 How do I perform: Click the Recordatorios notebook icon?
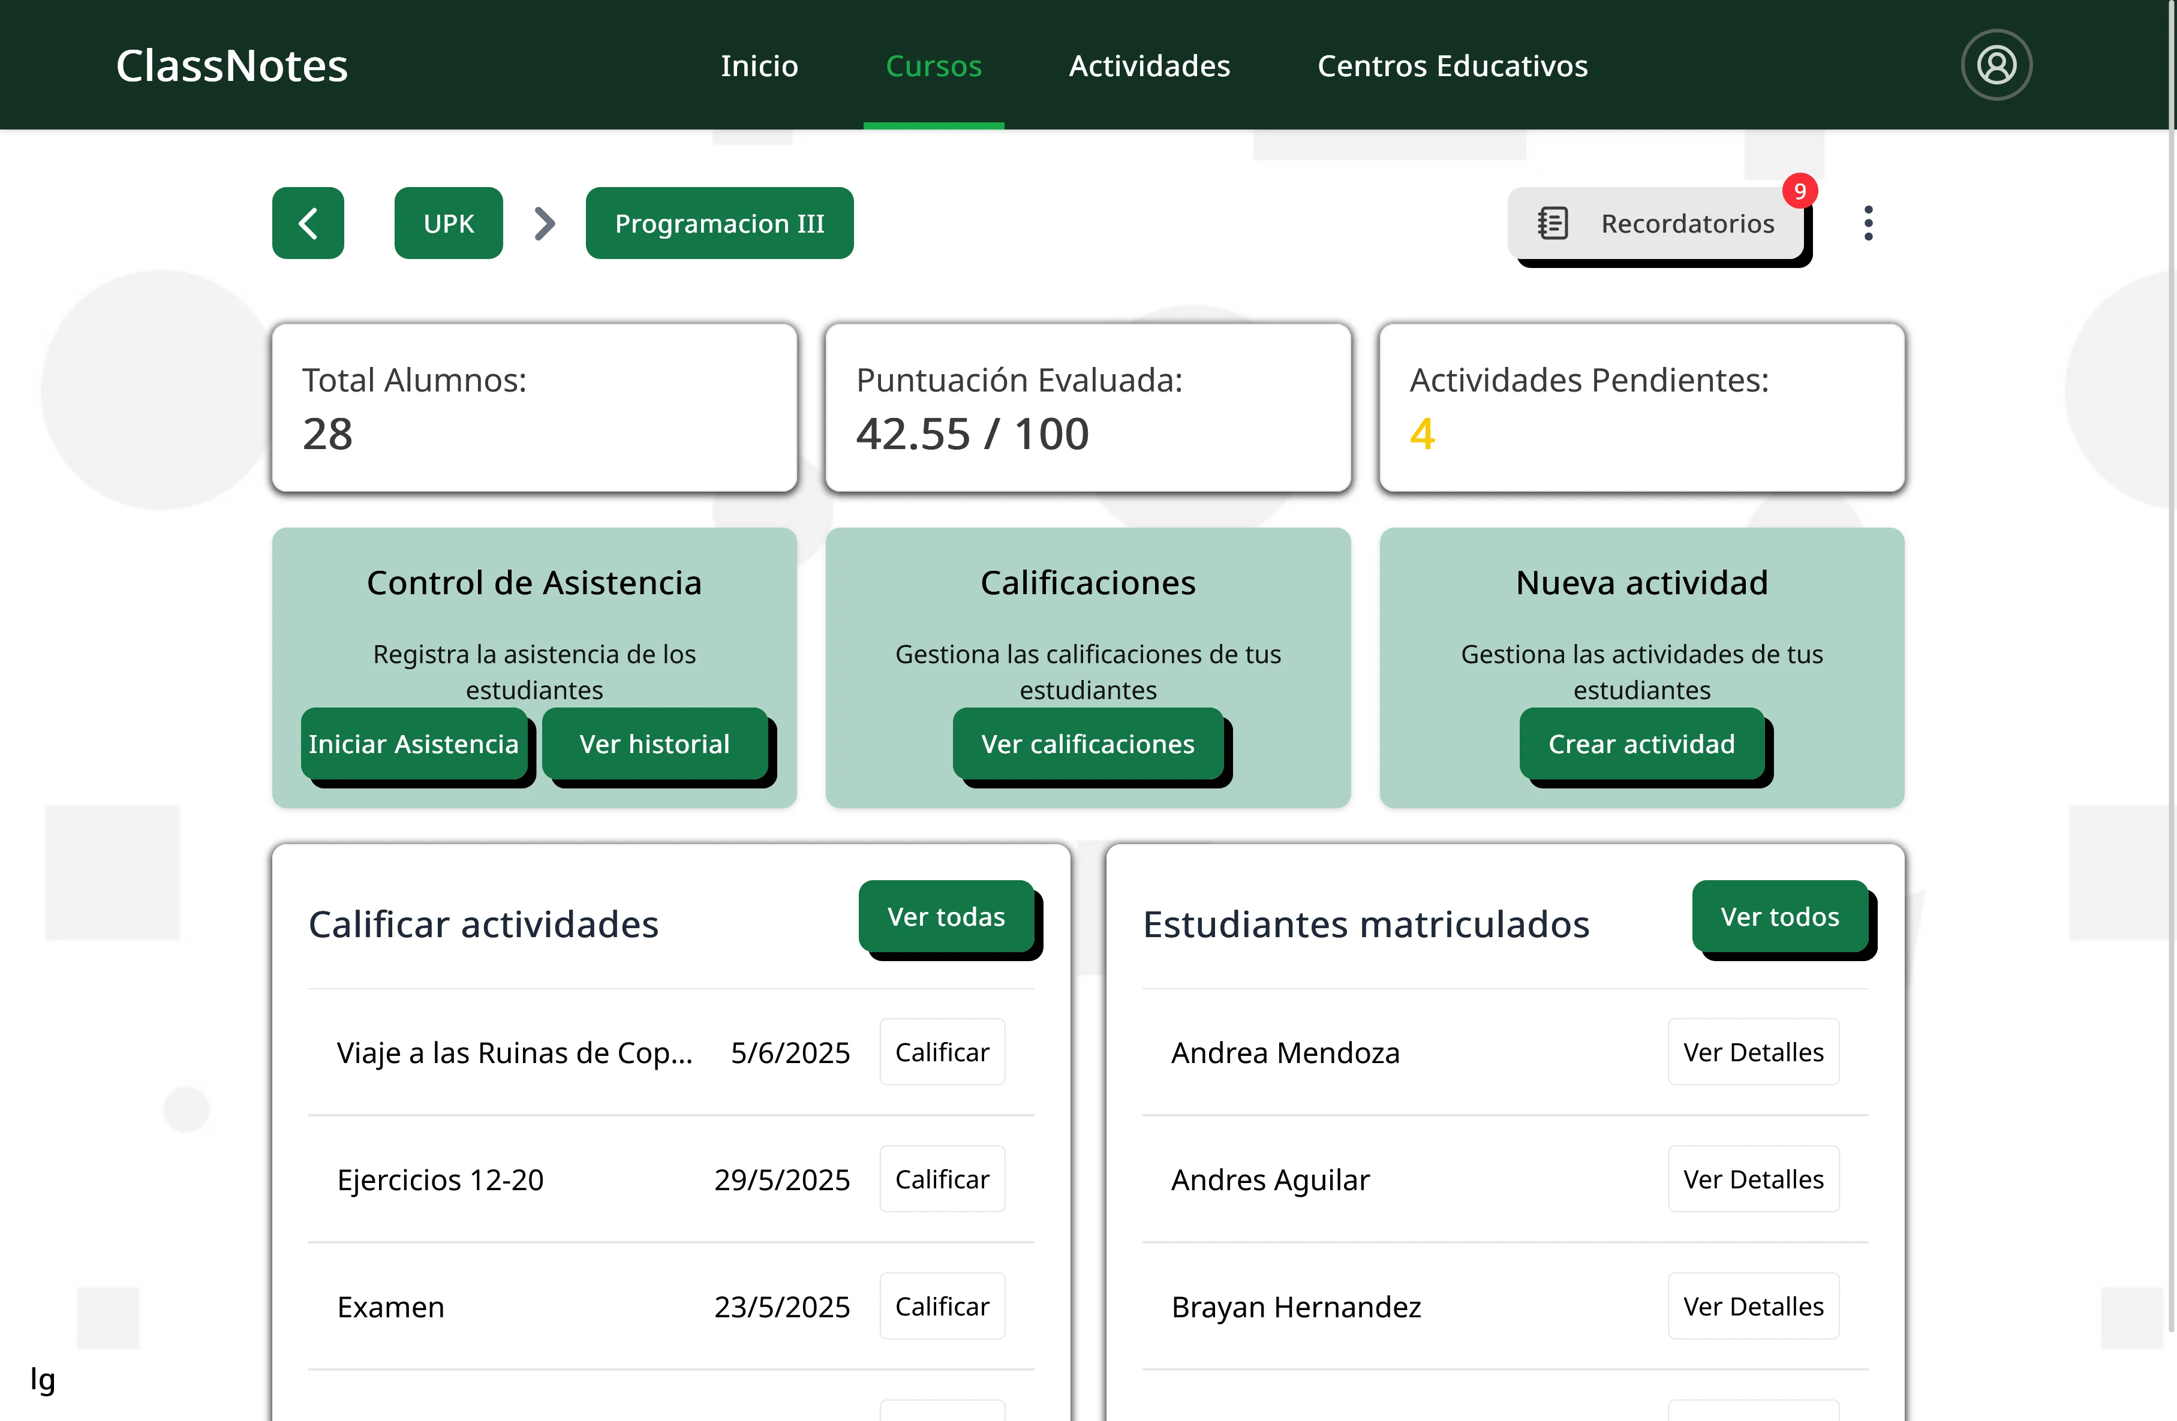1553,223
